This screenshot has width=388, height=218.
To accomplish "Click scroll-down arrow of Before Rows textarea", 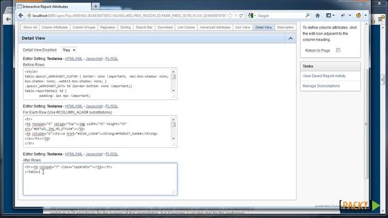I will pyautogui.click(x=173, y=91).
